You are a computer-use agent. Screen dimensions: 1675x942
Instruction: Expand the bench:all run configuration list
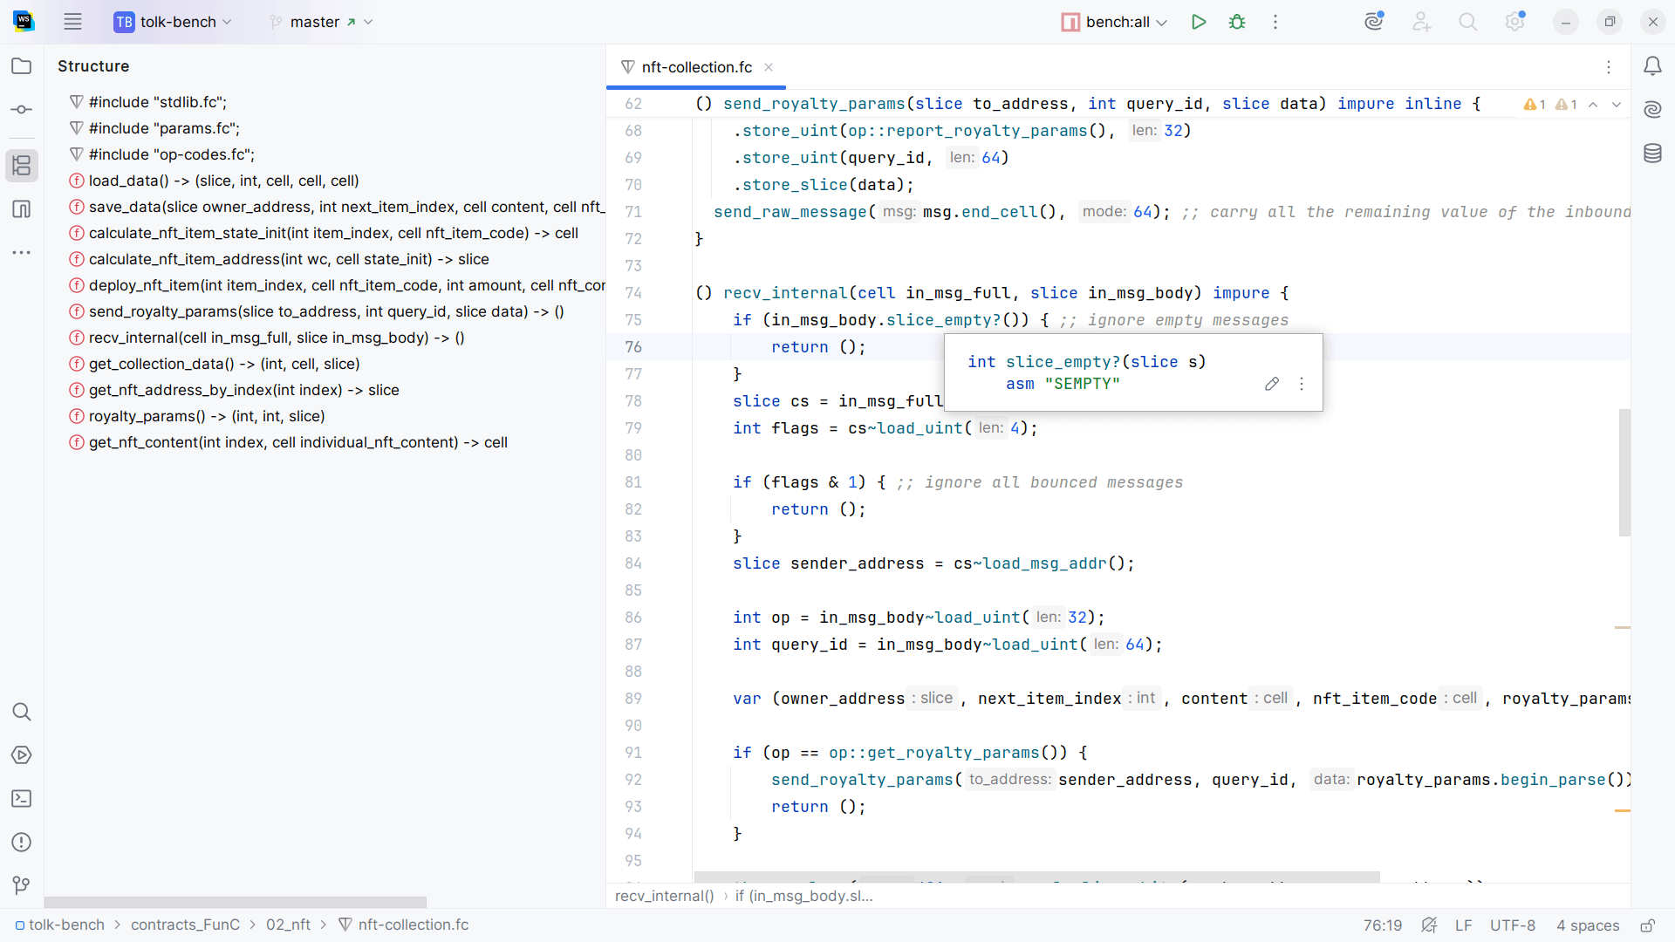[x=1114, y=22]
